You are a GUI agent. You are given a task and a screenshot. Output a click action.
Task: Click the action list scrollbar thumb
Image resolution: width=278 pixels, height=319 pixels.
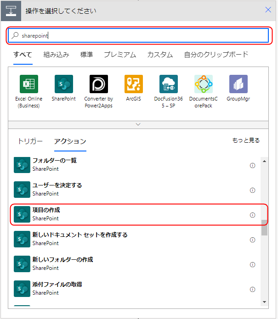click(264, 228)
